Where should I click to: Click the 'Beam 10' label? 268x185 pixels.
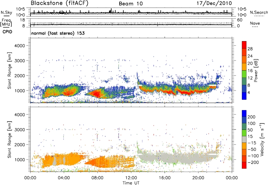(x=131, y=4)
